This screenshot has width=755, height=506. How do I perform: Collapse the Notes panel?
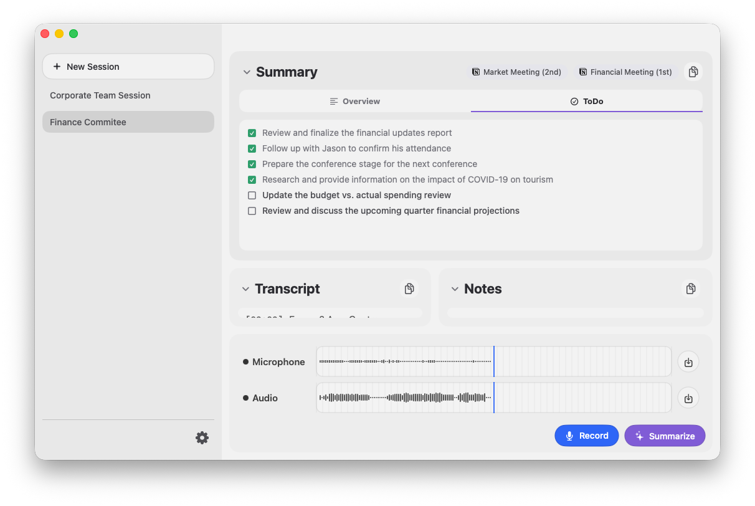[x=453, y=289]
